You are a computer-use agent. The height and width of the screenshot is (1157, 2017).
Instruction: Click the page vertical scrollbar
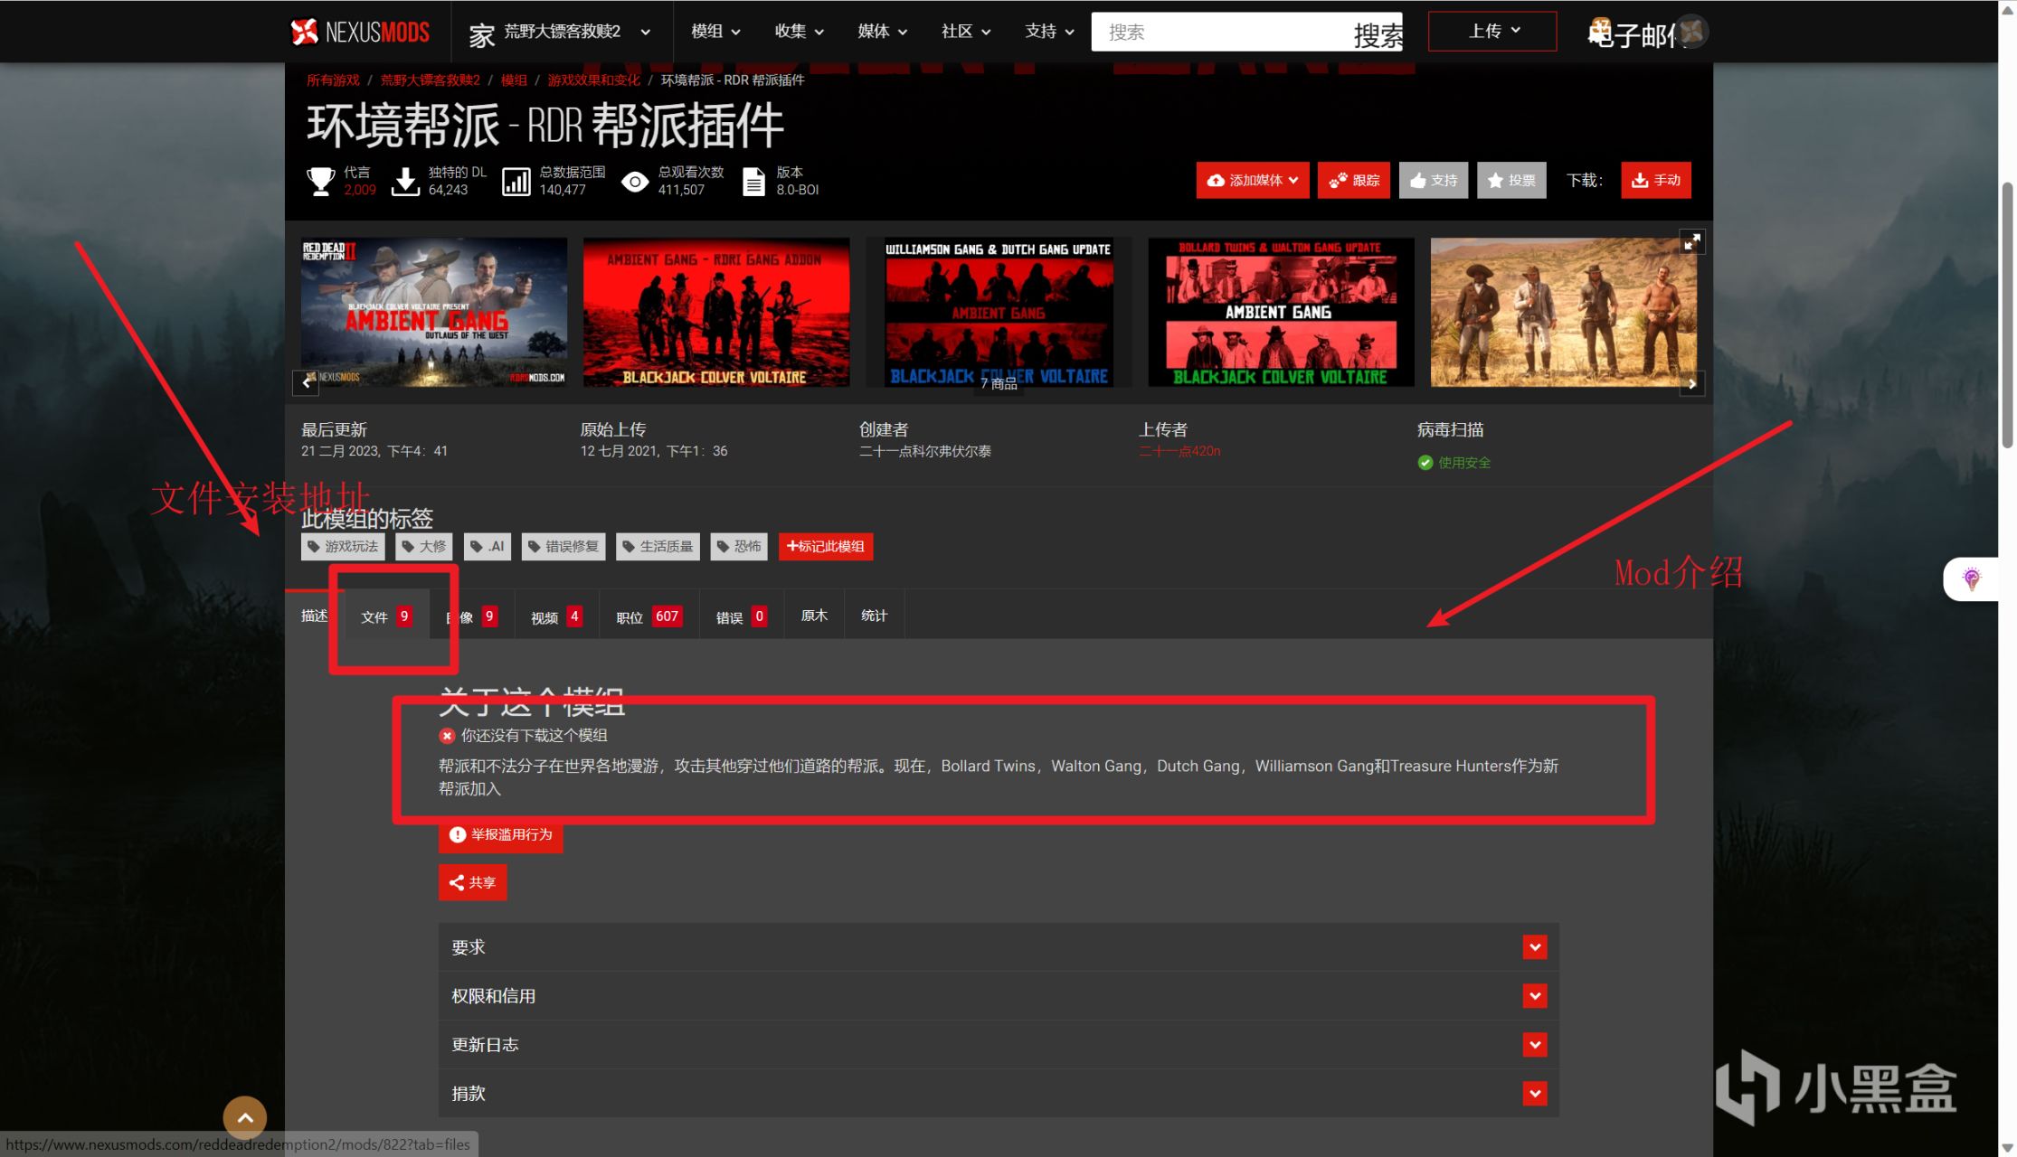[x=2007, y=316]
